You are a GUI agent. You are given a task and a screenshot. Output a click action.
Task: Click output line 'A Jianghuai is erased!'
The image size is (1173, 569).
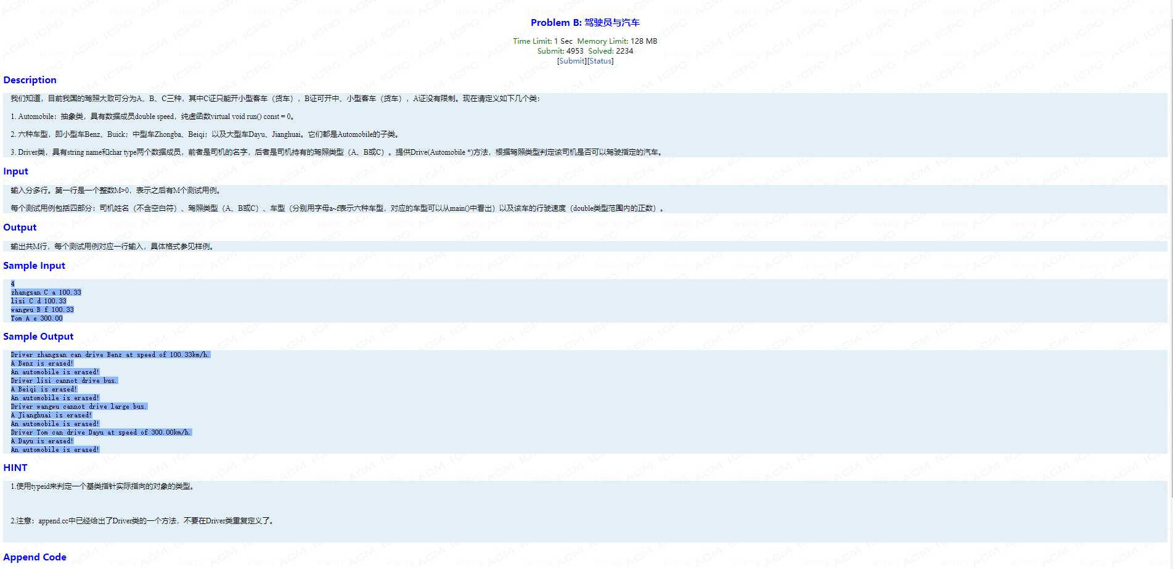(51, 415)
